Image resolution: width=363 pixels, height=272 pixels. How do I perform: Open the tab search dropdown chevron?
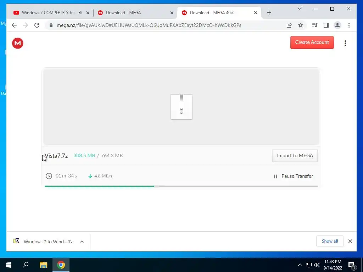click(299, 9)
